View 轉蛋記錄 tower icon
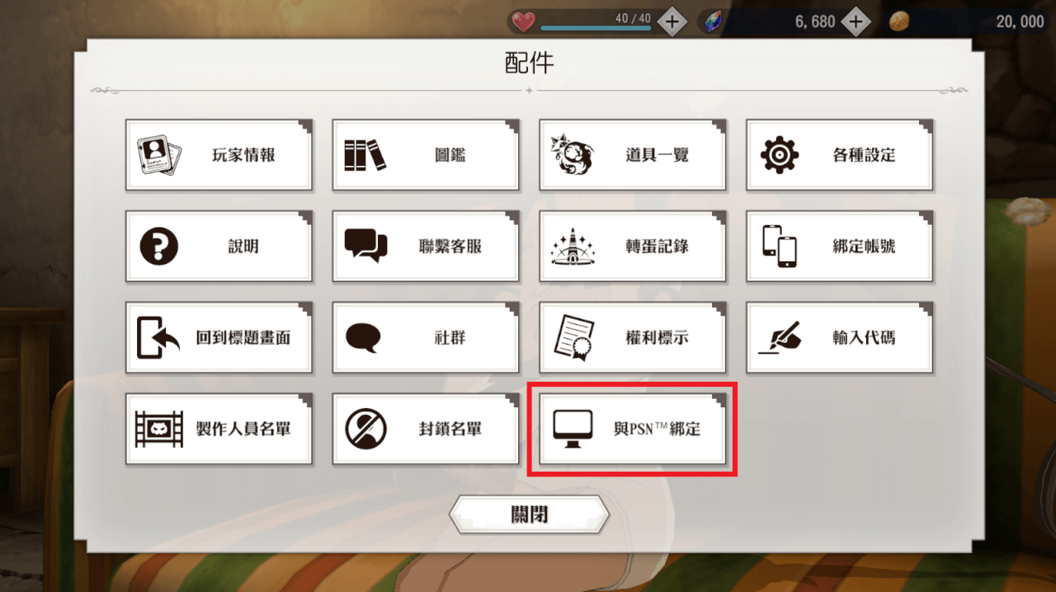The image size is (1056, 592). 572,246
